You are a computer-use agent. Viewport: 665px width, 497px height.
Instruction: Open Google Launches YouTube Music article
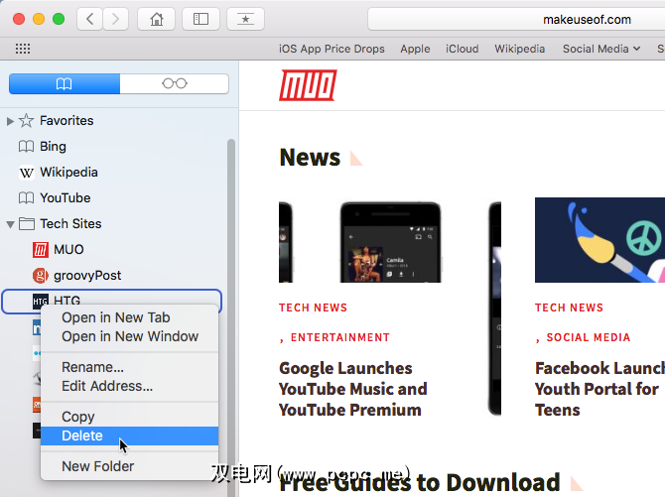353,389
